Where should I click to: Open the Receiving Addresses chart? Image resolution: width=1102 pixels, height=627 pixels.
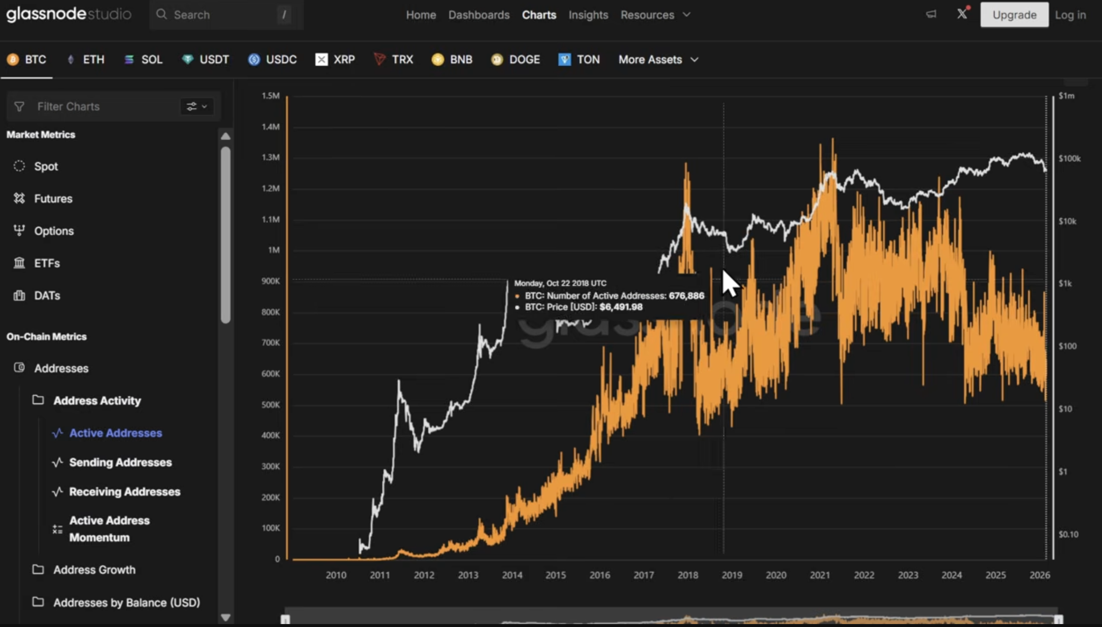point(125,491)
